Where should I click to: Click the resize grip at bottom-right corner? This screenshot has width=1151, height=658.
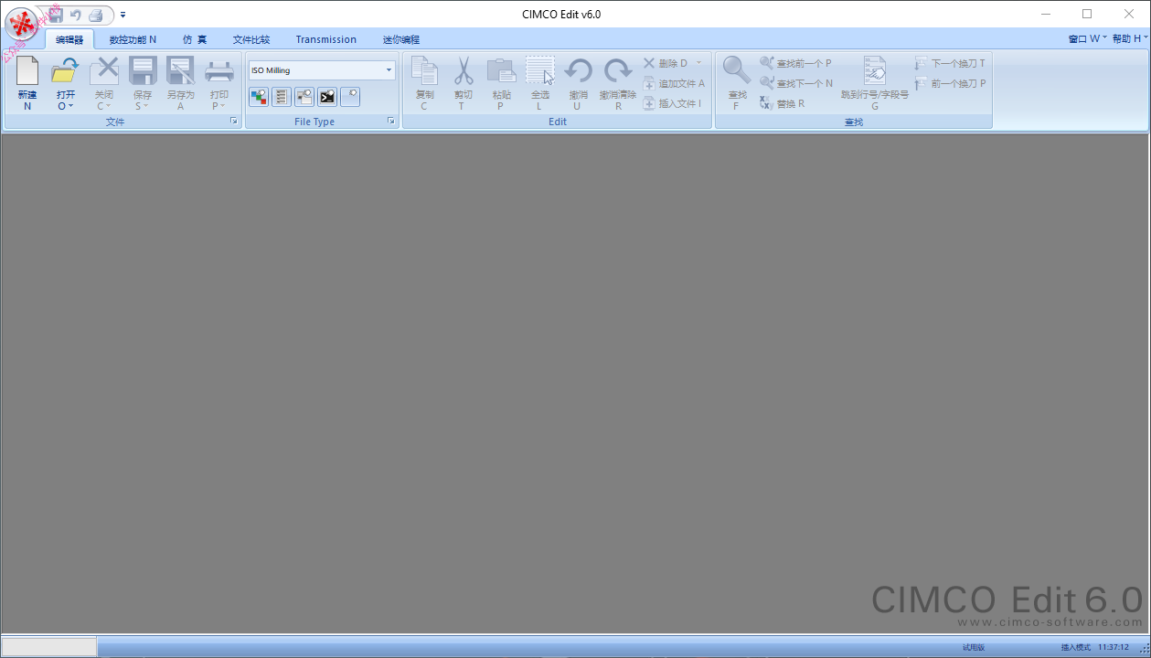point(1144,649)
